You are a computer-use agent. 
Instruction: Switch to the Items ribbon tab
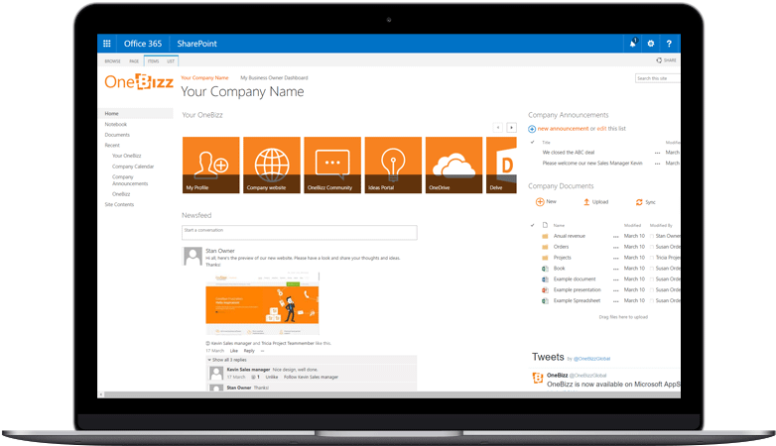(153, 60)
